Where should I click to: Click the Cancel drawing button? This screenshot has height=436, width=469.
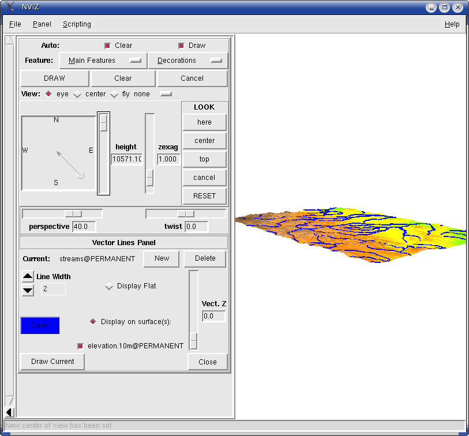192,78
